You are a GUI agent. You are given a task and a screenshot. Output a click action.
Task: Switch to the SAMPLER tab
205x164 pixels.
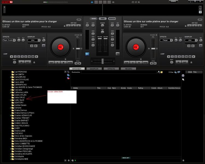[94, 69]
